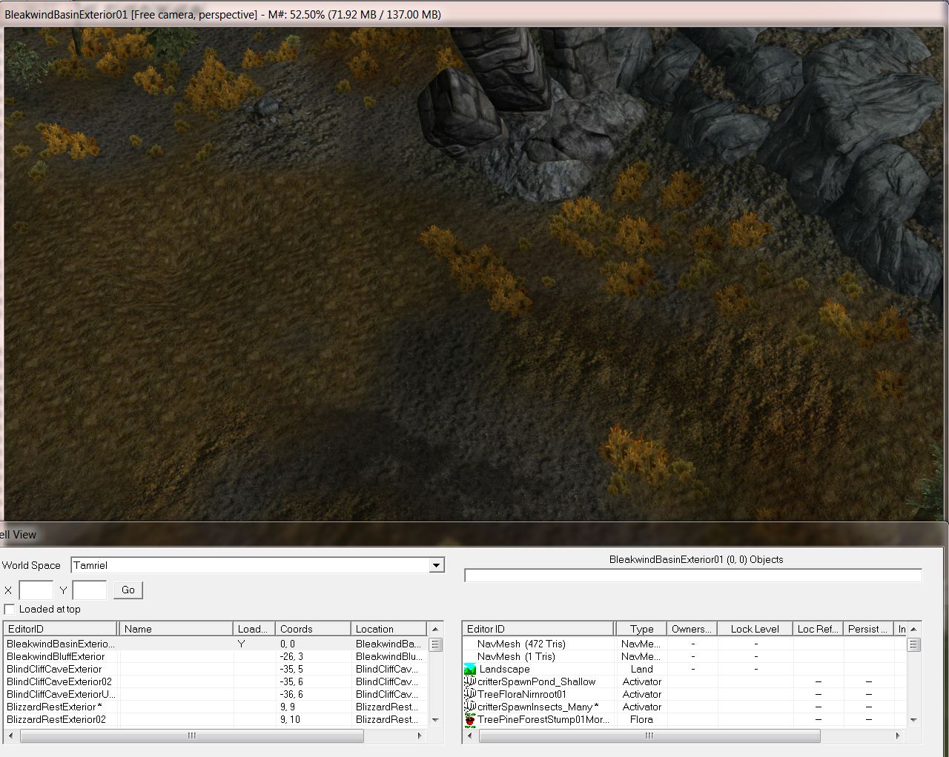Click the Landscape object icon

click(469, 669)
